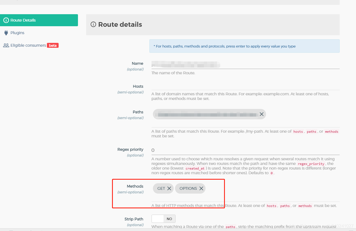Remove the path chip with its X

point(261,114)
